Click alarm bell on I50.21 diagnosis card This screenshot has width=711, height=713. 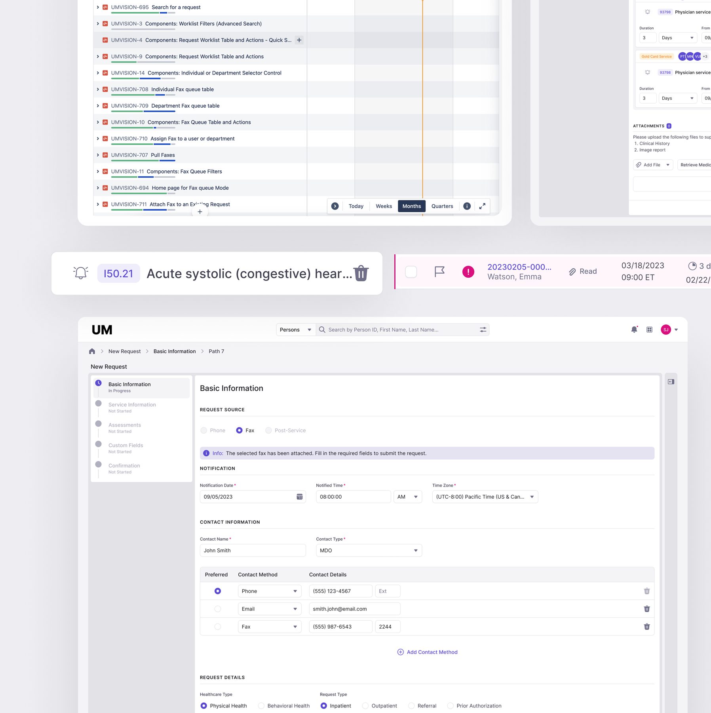(x=81, y=273)
